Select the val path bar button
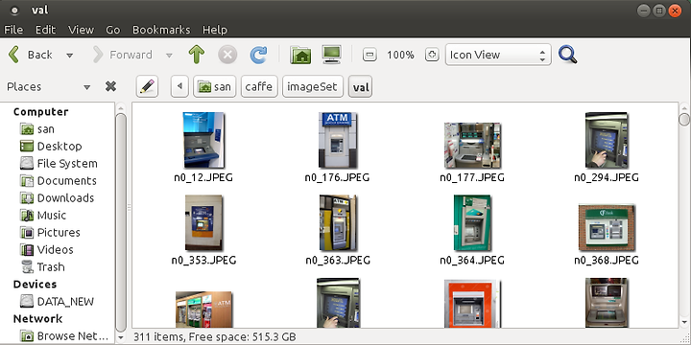Screen dimensions: 691x345 click(361, 86)
